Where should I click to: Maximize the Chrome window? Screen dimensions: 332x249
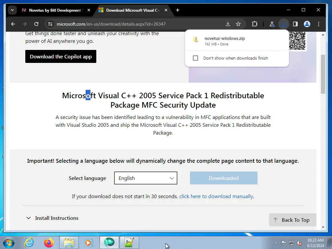coord(303,10)
